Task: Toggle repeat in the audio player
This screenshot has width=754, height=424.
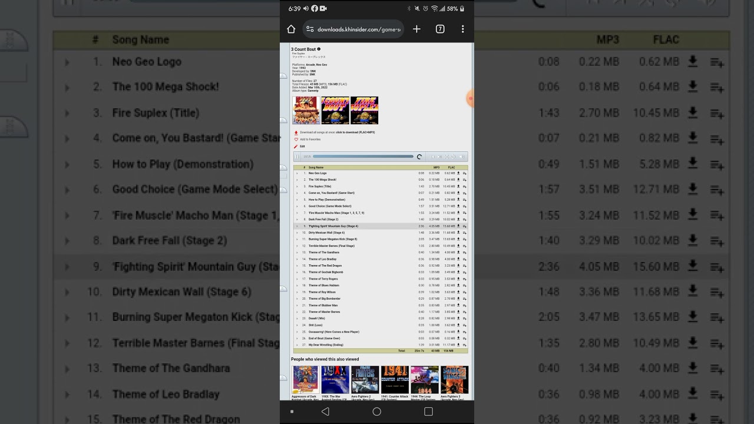Action: (454, 157)
